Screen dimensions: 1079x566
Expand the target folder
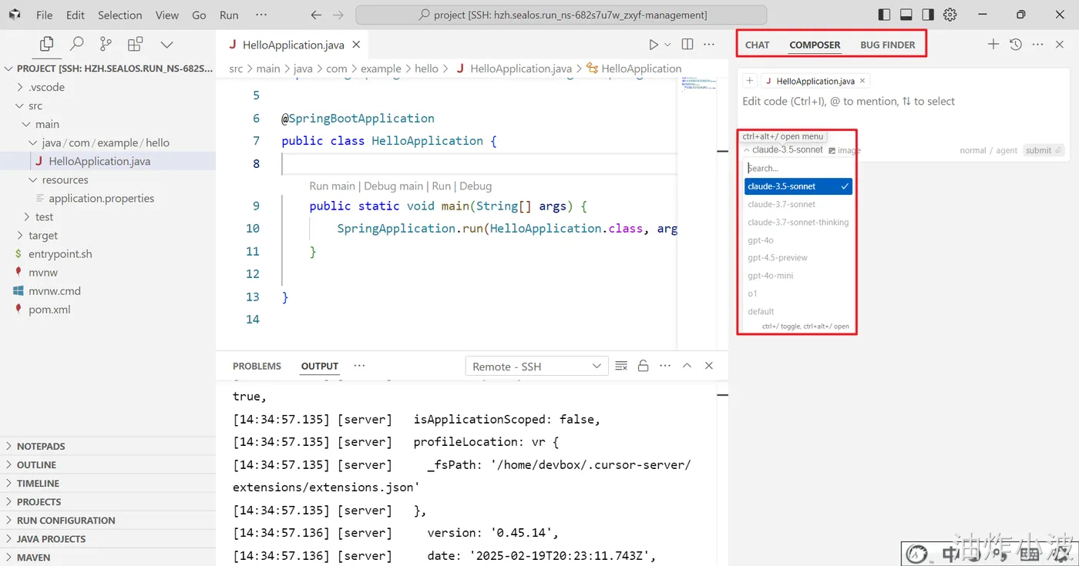[x=108, y=235]
